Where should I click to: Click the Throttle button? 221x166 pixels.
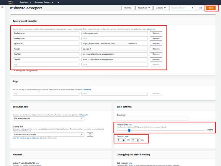click(128, 8)
